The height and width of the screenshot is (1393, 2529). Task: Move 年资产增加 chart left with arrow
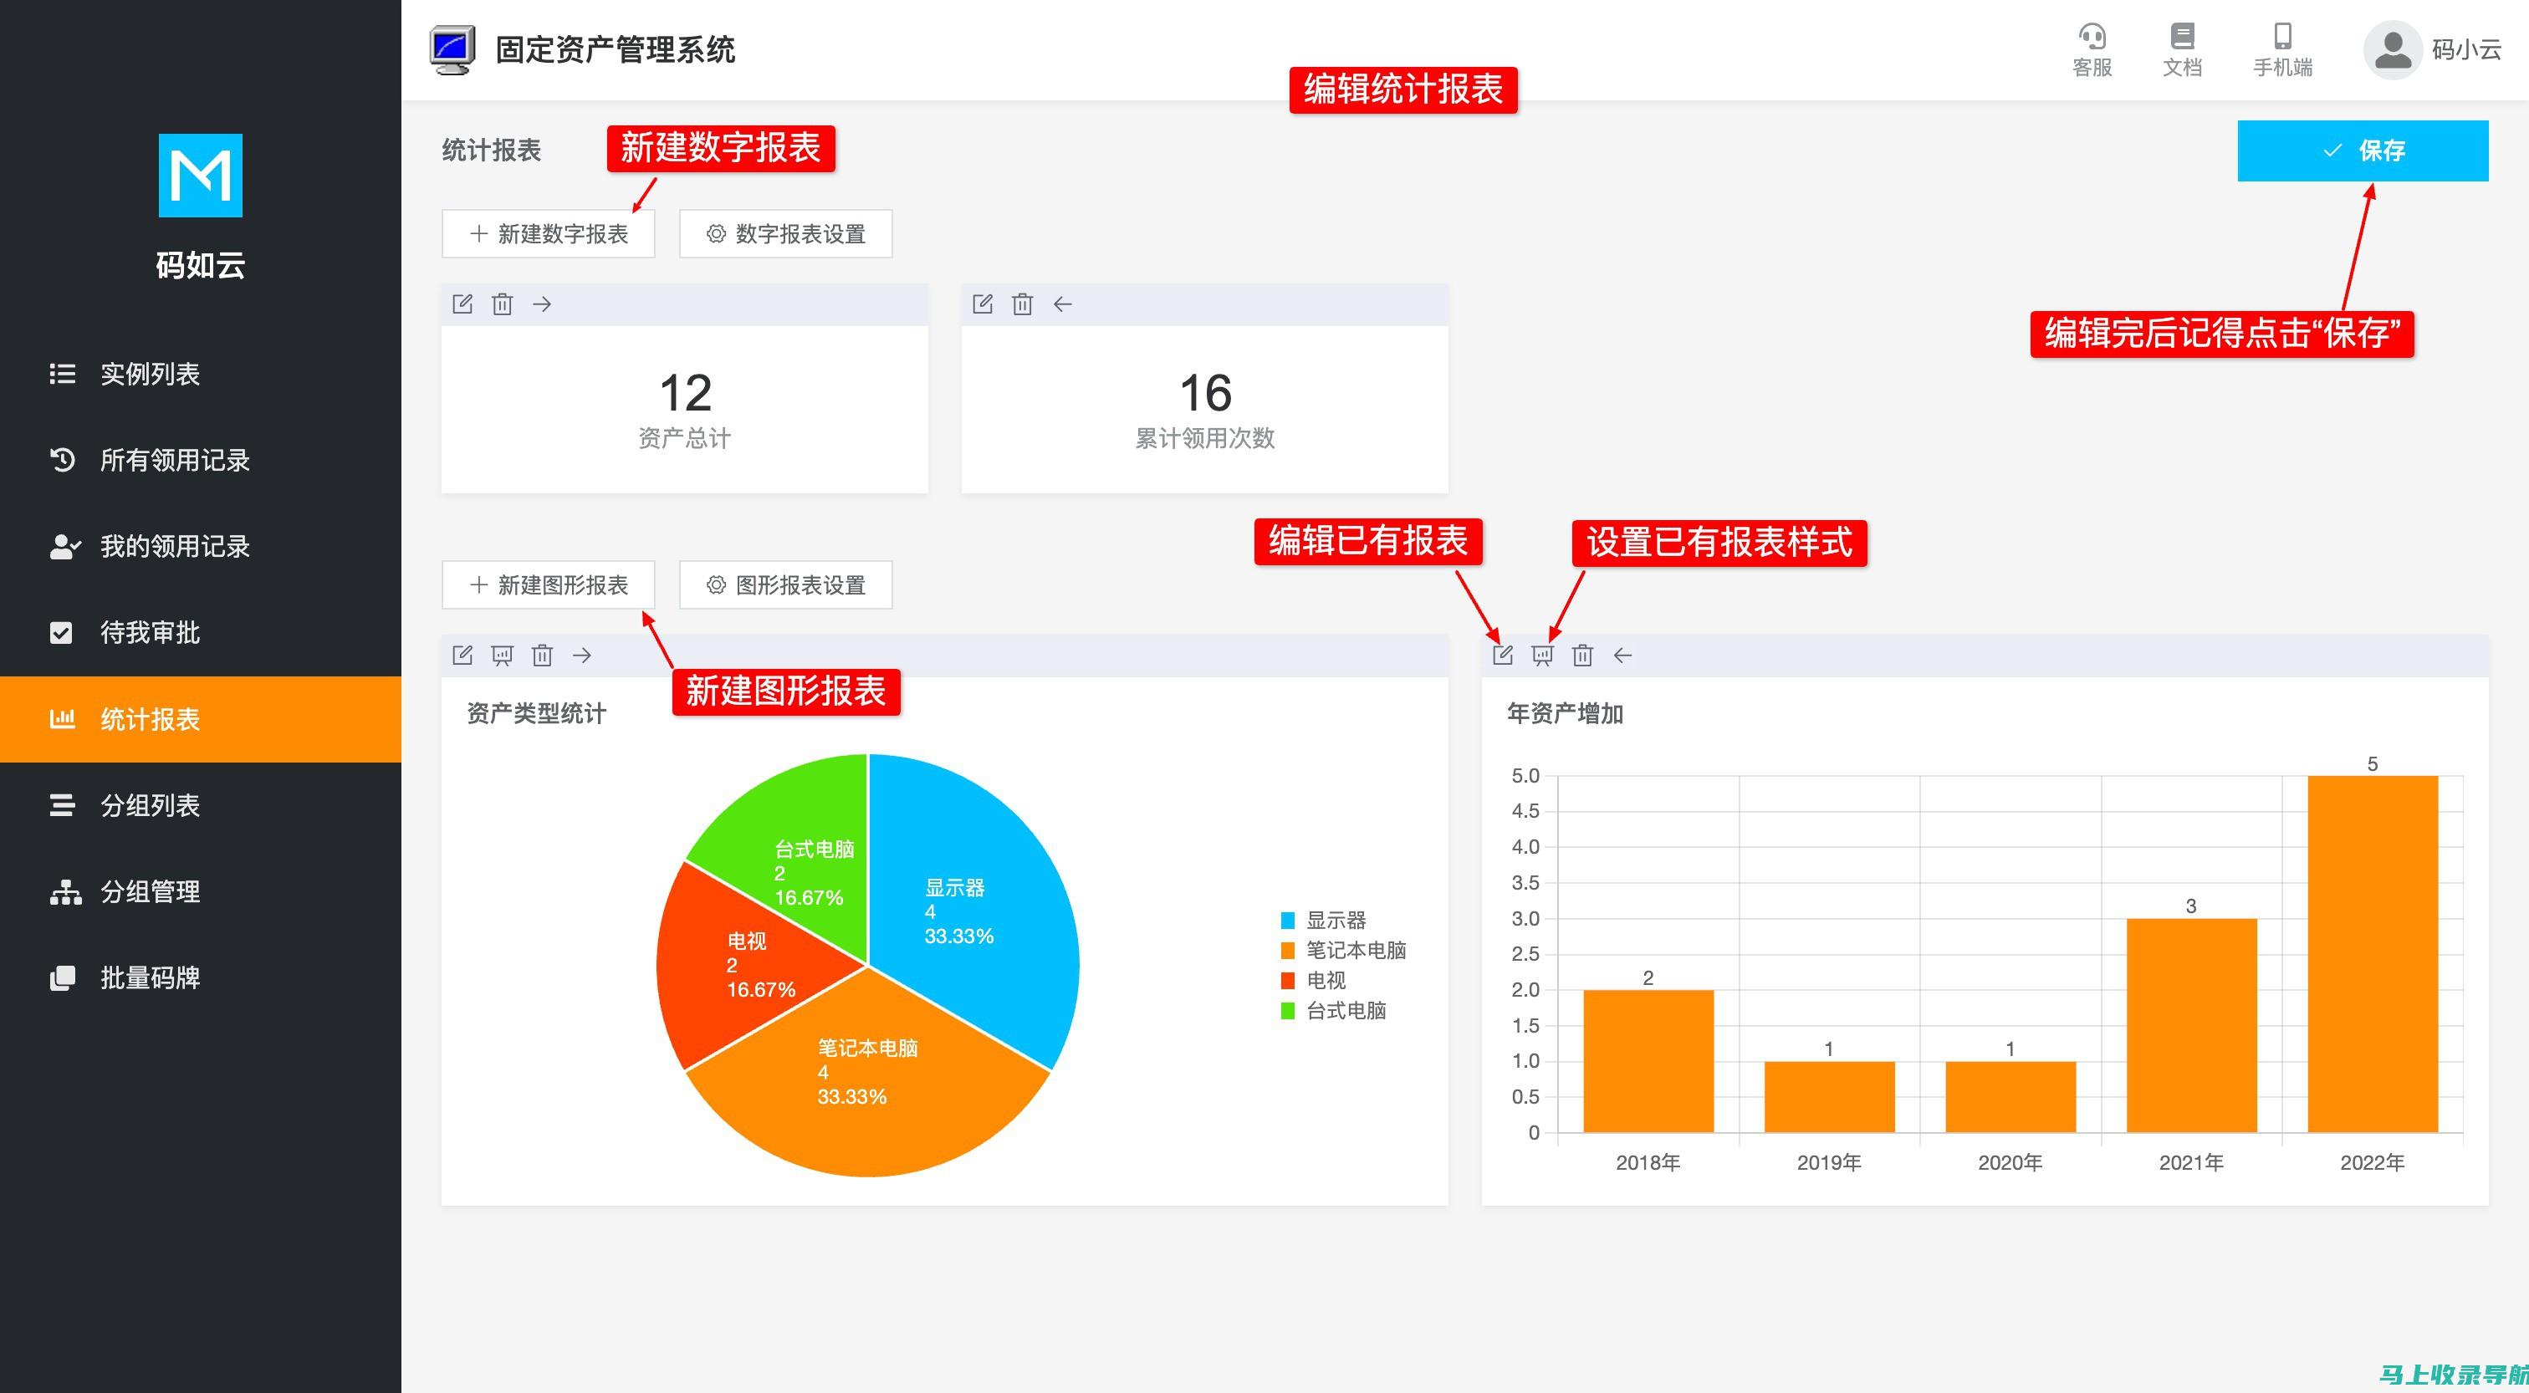point(1622,655)
